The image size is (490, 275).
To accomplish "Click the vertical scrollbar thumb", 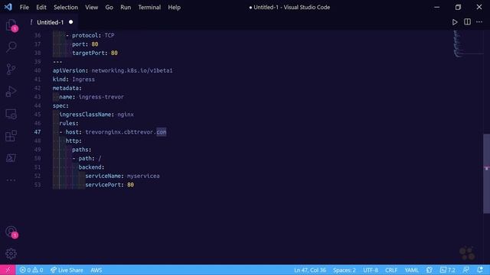I will click(x=486, y=173).
